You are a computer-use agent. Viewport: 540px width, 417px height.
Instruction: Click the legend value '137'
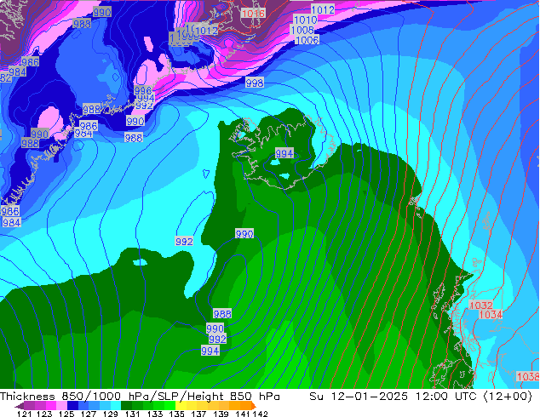click(198, 414)
